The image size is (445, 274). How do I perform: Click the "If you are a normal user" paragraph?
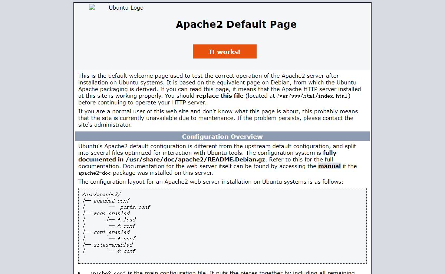[218, 118]
